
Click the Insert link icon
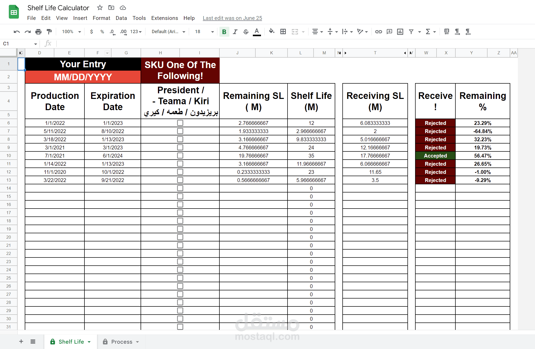click(x=378, y=32)
